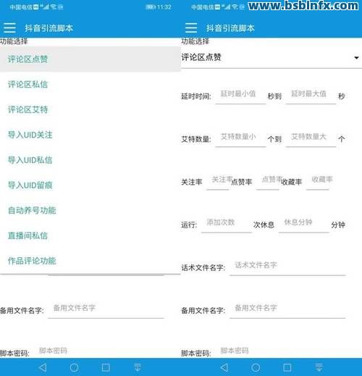The image size is (362, 376).
Task: Click the 收藏率 input field
Action: click(318, 181)
